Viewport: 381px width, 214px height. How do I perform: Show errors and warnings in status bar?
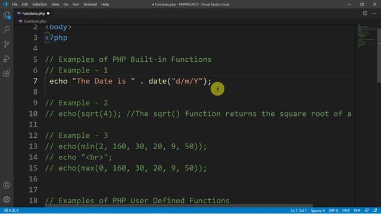tap(11, 210)
